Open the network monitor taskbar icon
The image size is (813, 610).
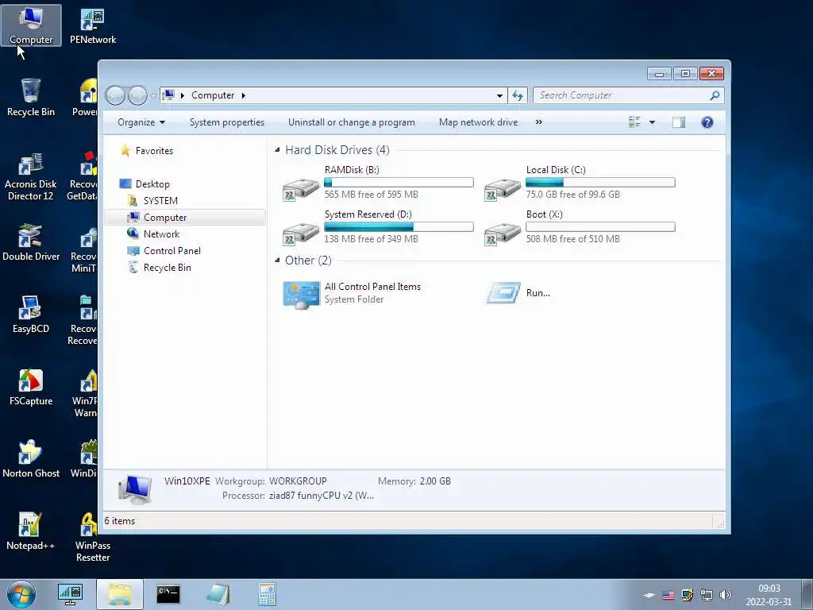point(70,594)
